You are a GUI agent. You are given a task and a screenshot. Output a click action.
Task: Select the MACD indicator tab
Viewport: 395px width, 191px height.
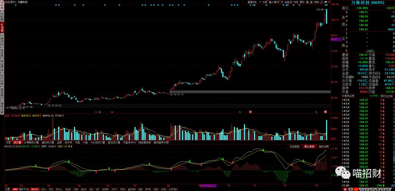(x=35, y=189)
